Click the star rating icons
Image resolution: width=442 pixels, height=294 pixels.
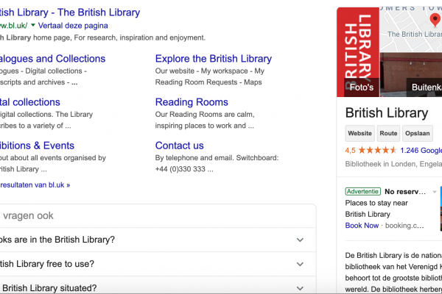(377, 150)
